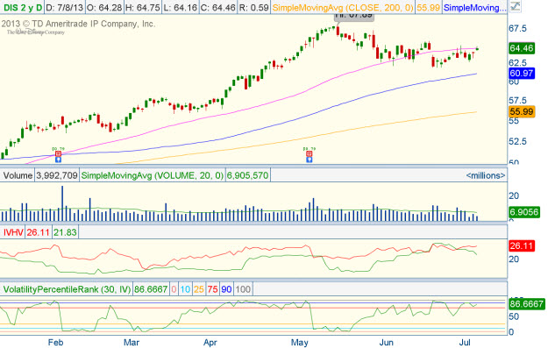Click the orange 25 level label

(x=199, y=289)
